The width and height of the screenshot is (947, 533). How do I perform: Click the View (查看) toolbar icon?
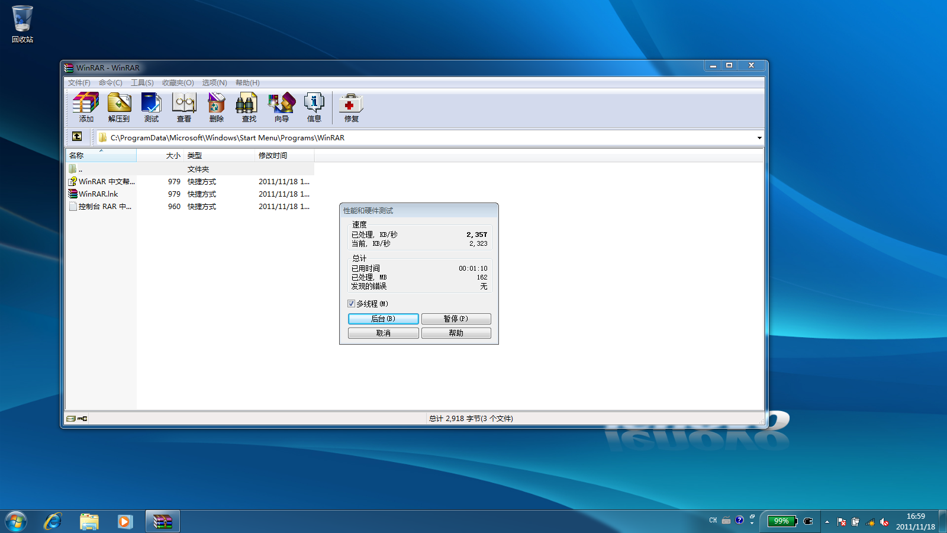(184, 107)
